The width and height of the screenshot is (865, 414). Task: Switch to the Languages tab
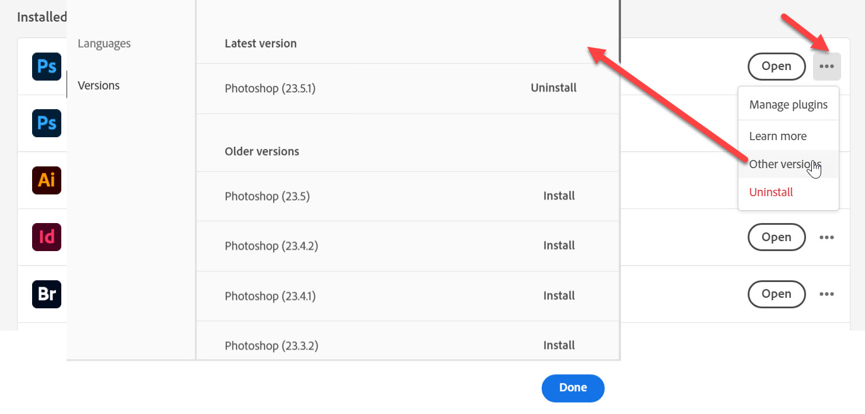(104, 44)
